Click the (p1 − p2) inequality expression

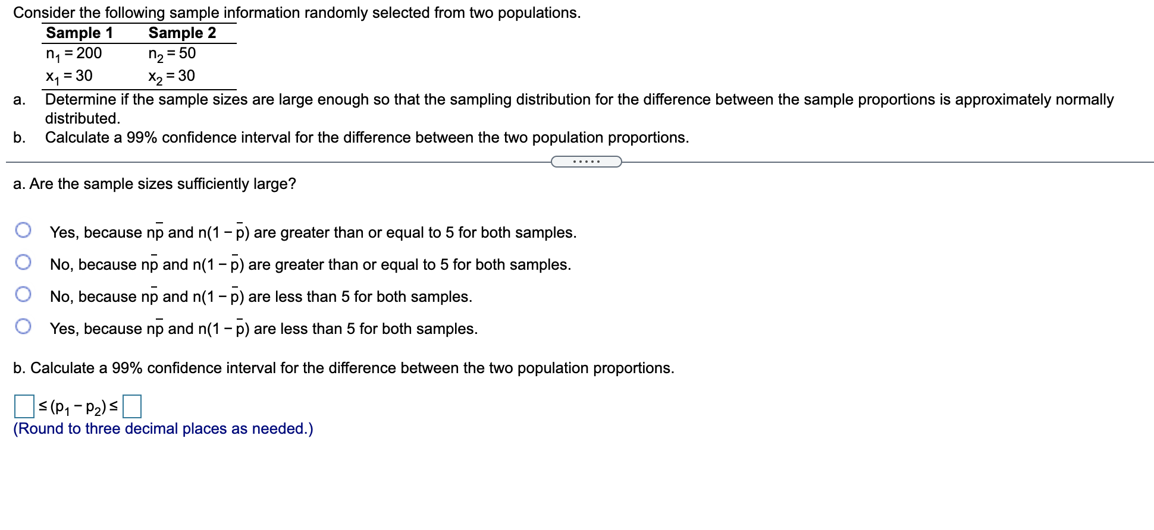tap(78, 407)
